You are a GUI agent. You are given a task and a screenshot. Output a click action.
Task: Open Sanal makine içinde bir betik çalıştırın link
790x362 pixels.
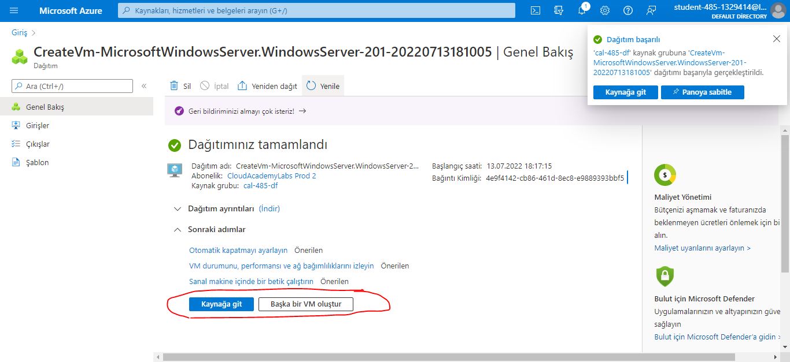(x=252, y=281)
